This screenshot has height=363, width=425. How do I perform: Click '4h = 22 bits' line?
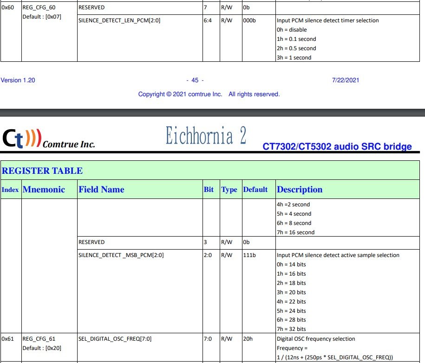(x=291, y=301)
